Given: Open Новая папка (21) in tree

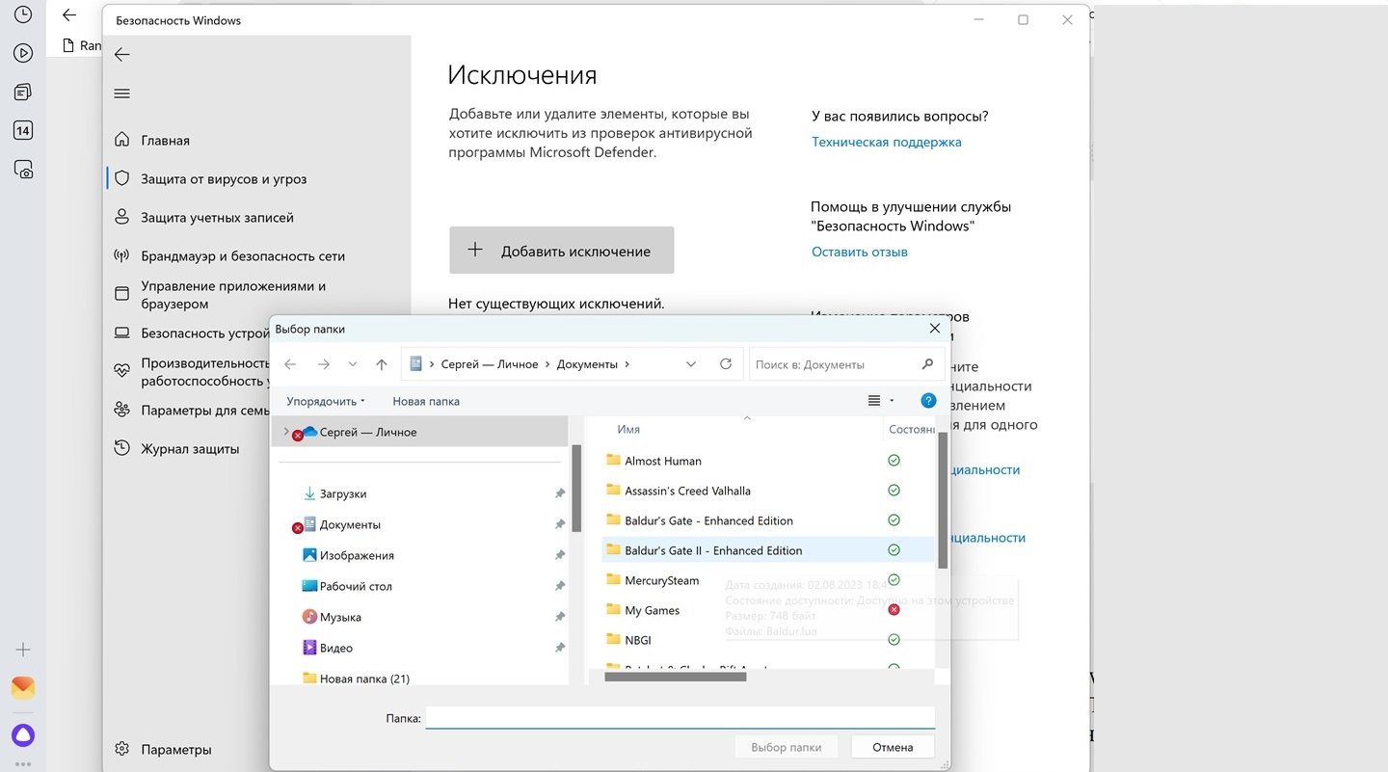Looking at the screenshot, I should [x=364, y=679].
